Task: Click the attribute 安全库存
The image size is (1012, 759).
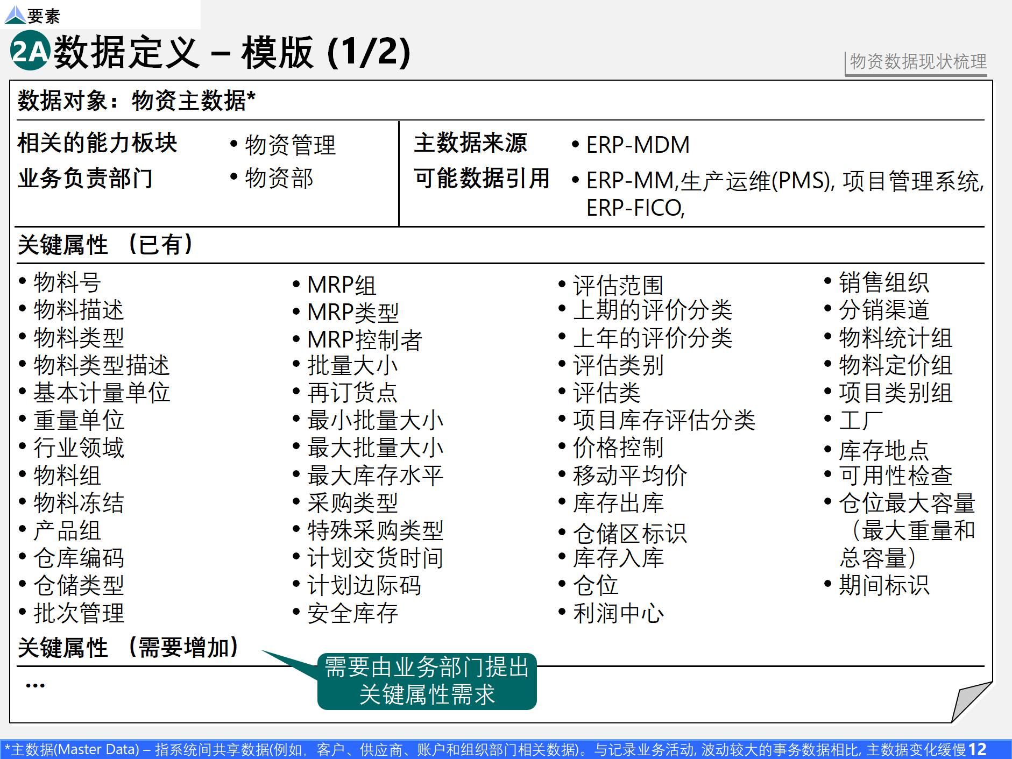Action: point(352,613)
